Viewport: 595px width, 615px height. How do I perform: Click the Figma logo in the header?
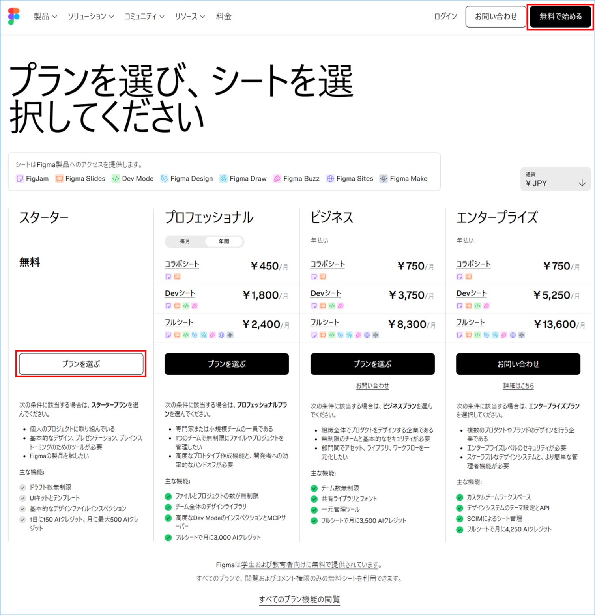point(14,16)
